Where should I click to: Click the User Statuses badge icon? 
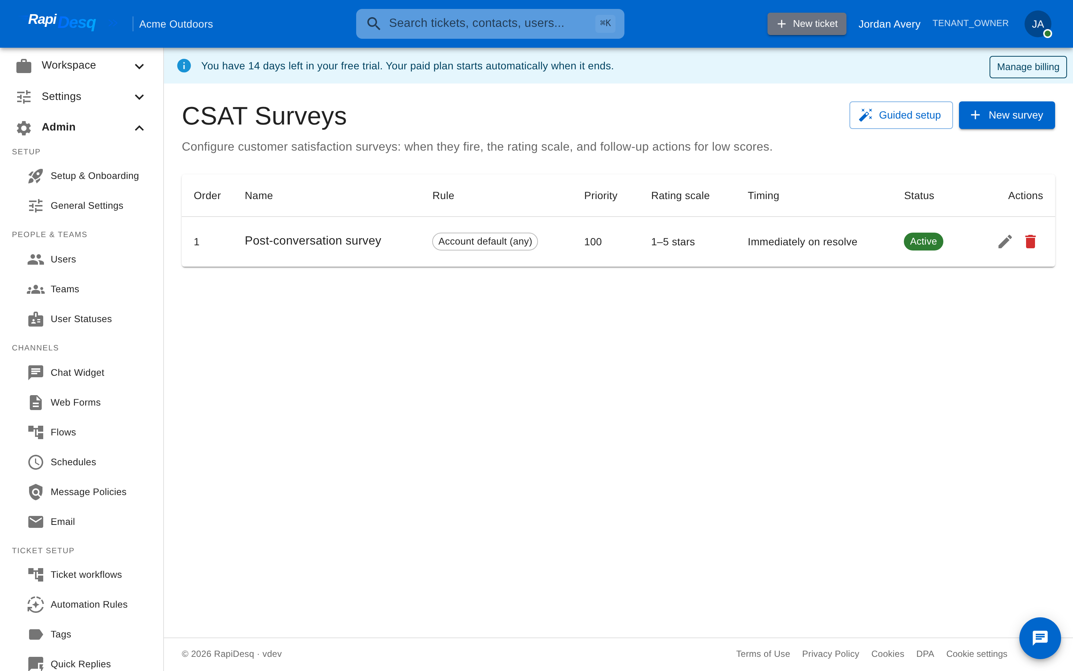[x=35, y=319]
